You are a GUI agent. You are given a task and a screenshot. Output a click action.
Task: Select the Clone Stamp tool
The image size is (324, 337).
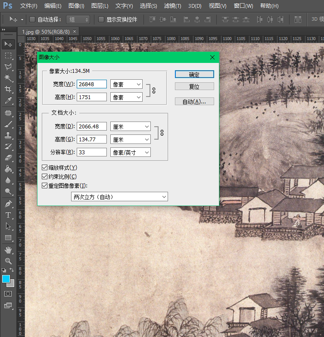[8, 135]
